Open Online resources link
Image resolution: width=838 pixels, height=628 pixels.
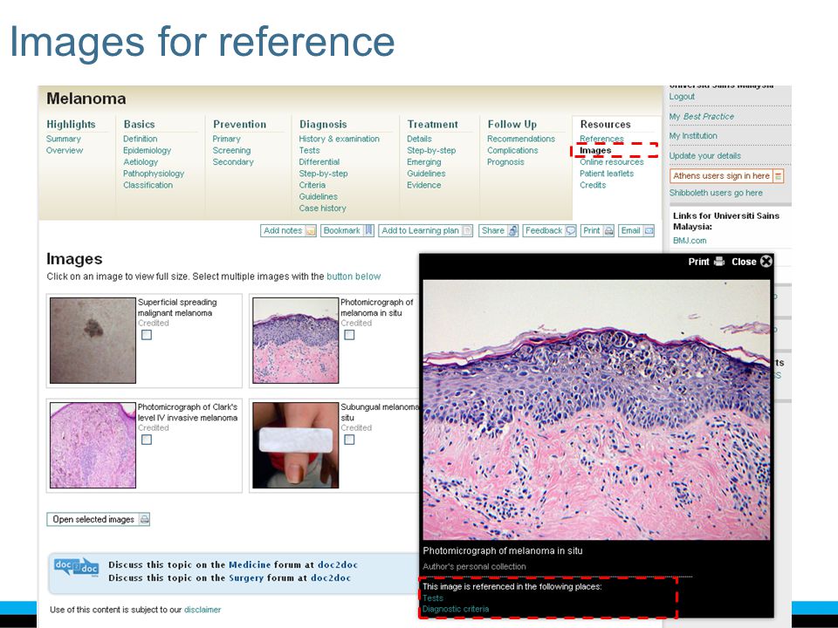(x=612, y=162)
